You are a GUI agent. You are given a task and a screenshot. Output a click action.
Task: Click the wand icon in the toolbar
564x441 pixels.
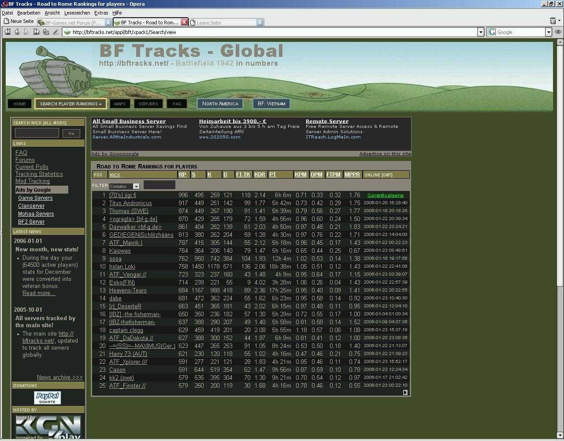click(x=56, y=32)
